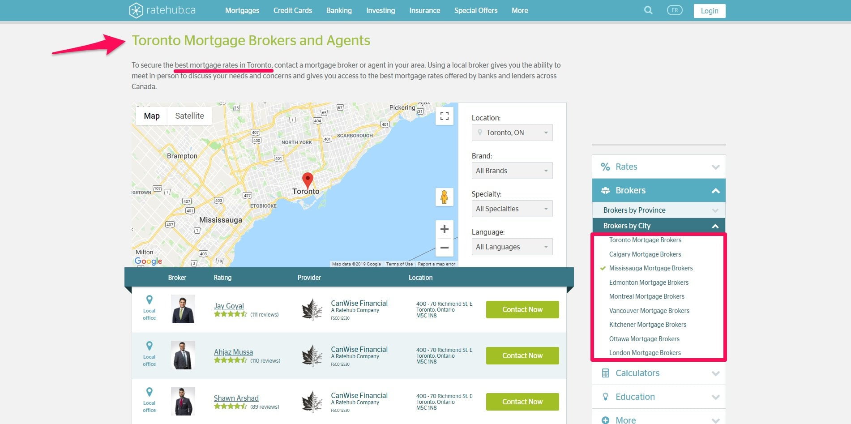Image resolution: width=851 pixels, height=424 pixels.
Task: Open the Insurance menu
Action: click(x=424, y=10)
